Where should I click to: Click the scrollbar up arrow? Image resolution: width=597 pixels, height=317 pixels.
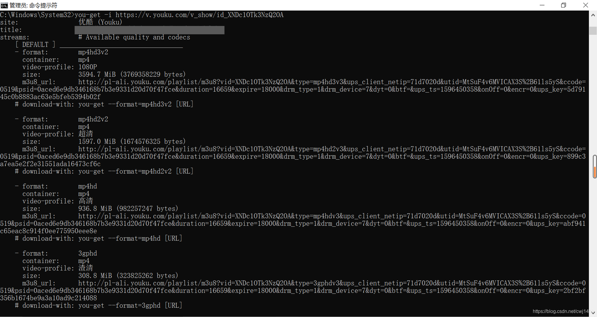(x=593, y=15)
